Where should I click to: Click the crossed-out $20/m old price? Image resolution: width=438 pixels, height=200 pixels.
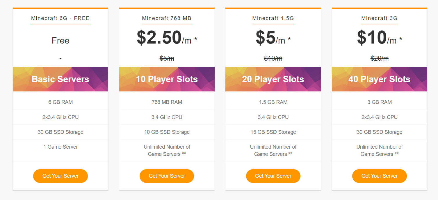pyautogui.click(x=380, y=58)
